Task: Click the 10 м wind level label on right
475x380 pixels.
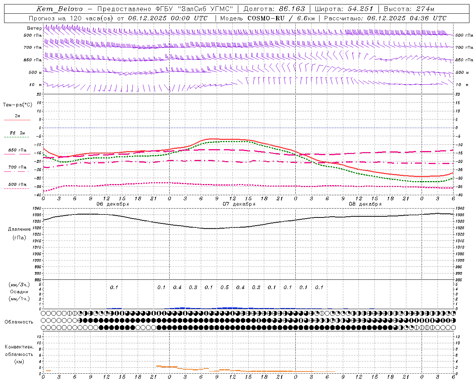Action: (x=462, y=85)
